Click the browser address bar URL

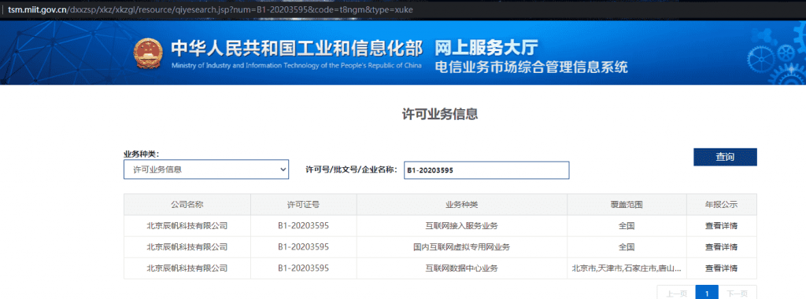(x=210, y=9)
